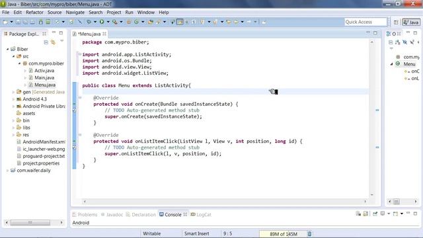Select the proguard-project.txt file

click(x=44, y=156)
